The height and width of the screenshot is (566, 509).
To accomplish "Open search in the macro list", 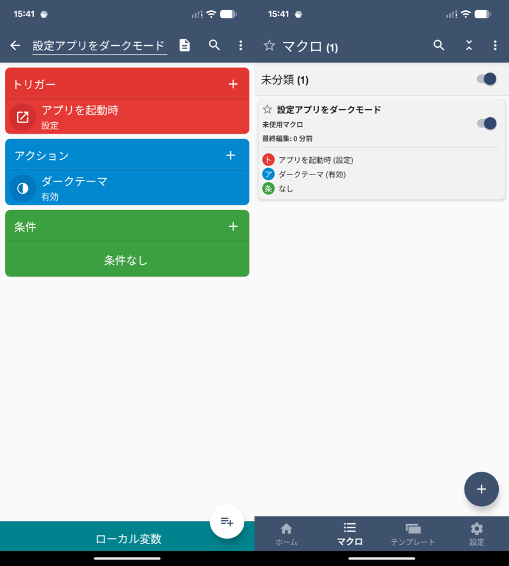I will click(438, 45).
